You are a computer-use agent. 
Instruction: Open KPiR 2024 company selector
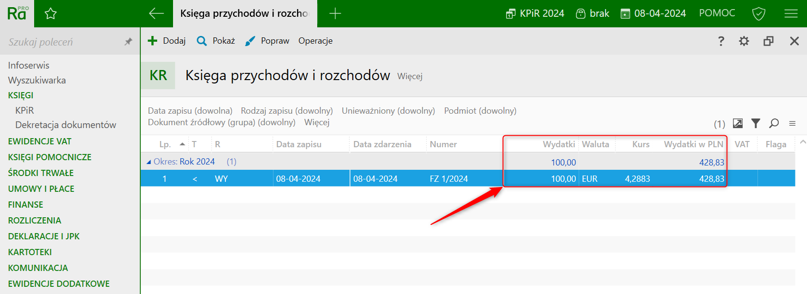535,13
